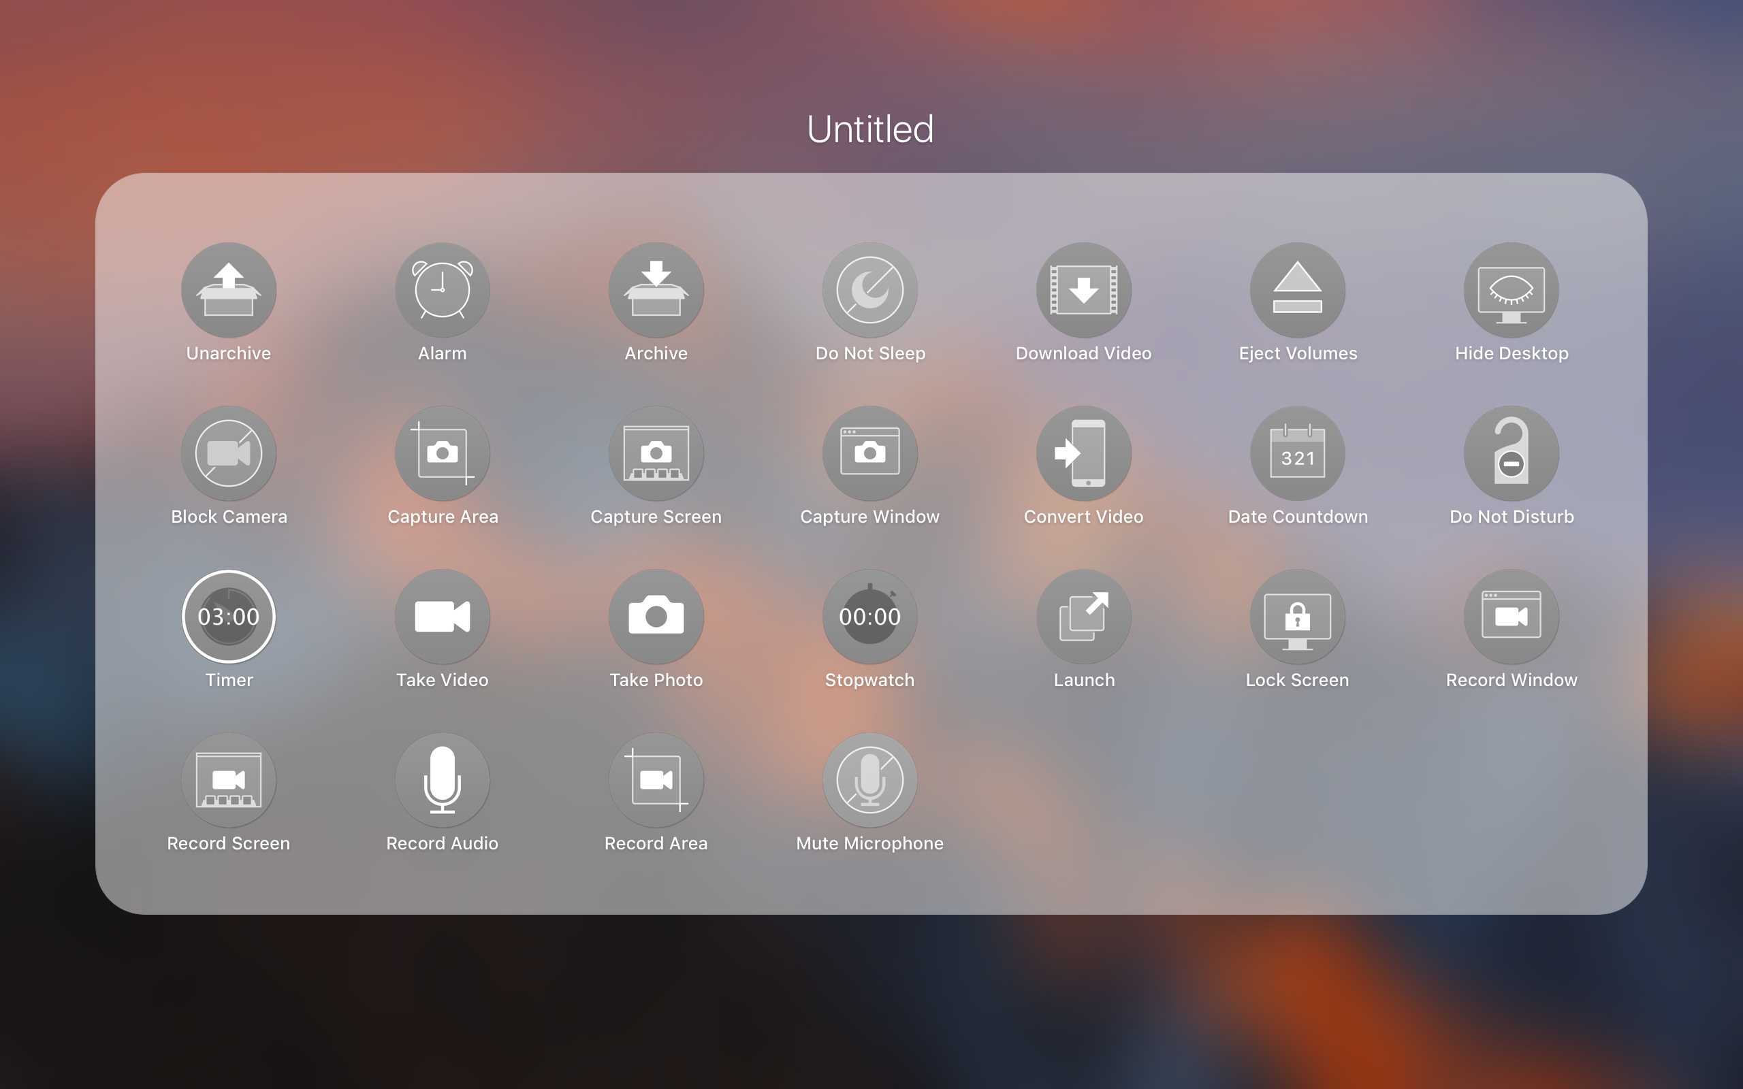Click the highlighted 03:00 Timer
The width and height of the screenshot is (1743, 1089).
tap(228, 617)
